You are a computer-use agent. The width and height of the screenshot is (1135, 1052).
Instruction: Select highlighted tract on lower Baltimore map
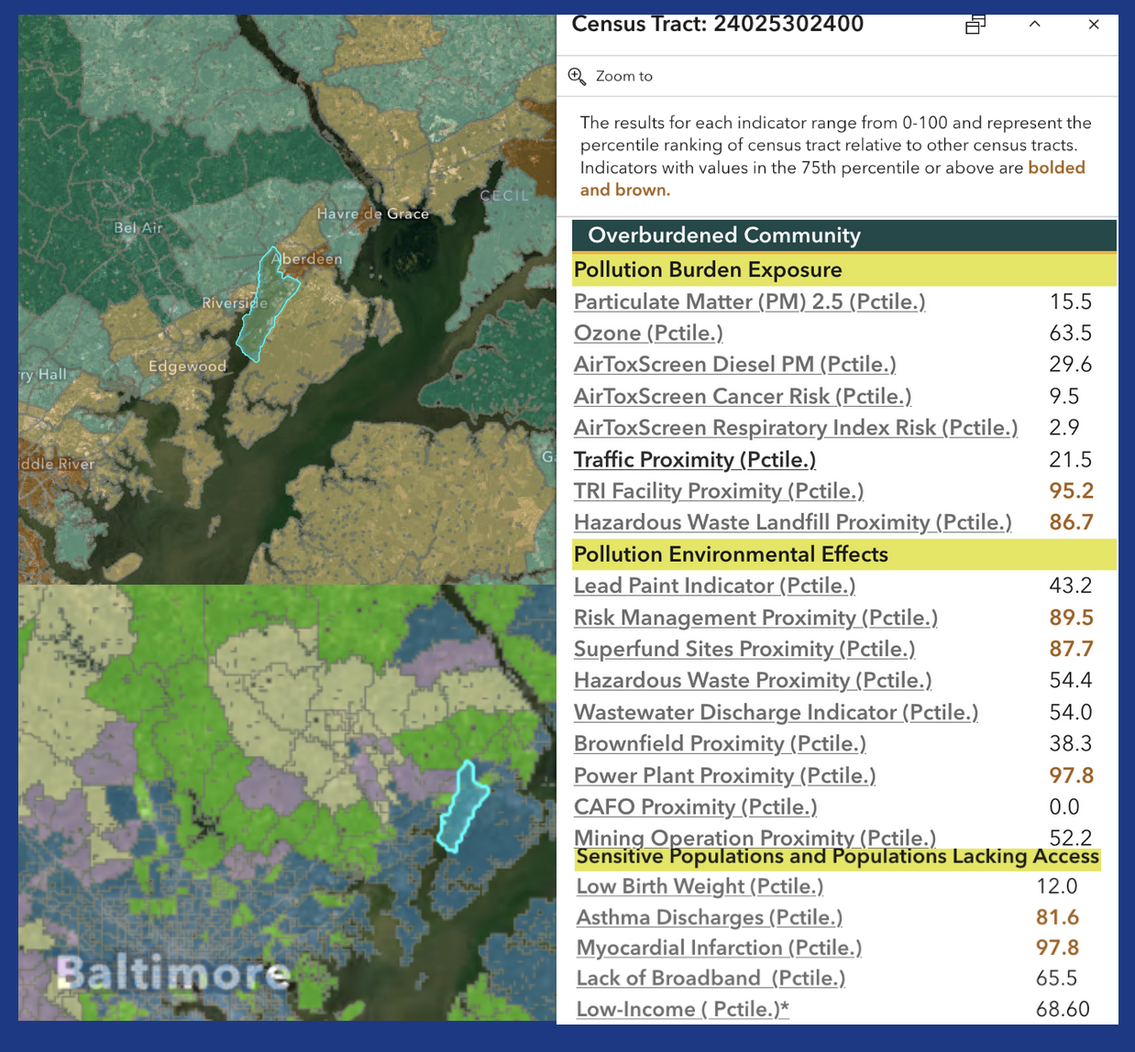(461, 806)
